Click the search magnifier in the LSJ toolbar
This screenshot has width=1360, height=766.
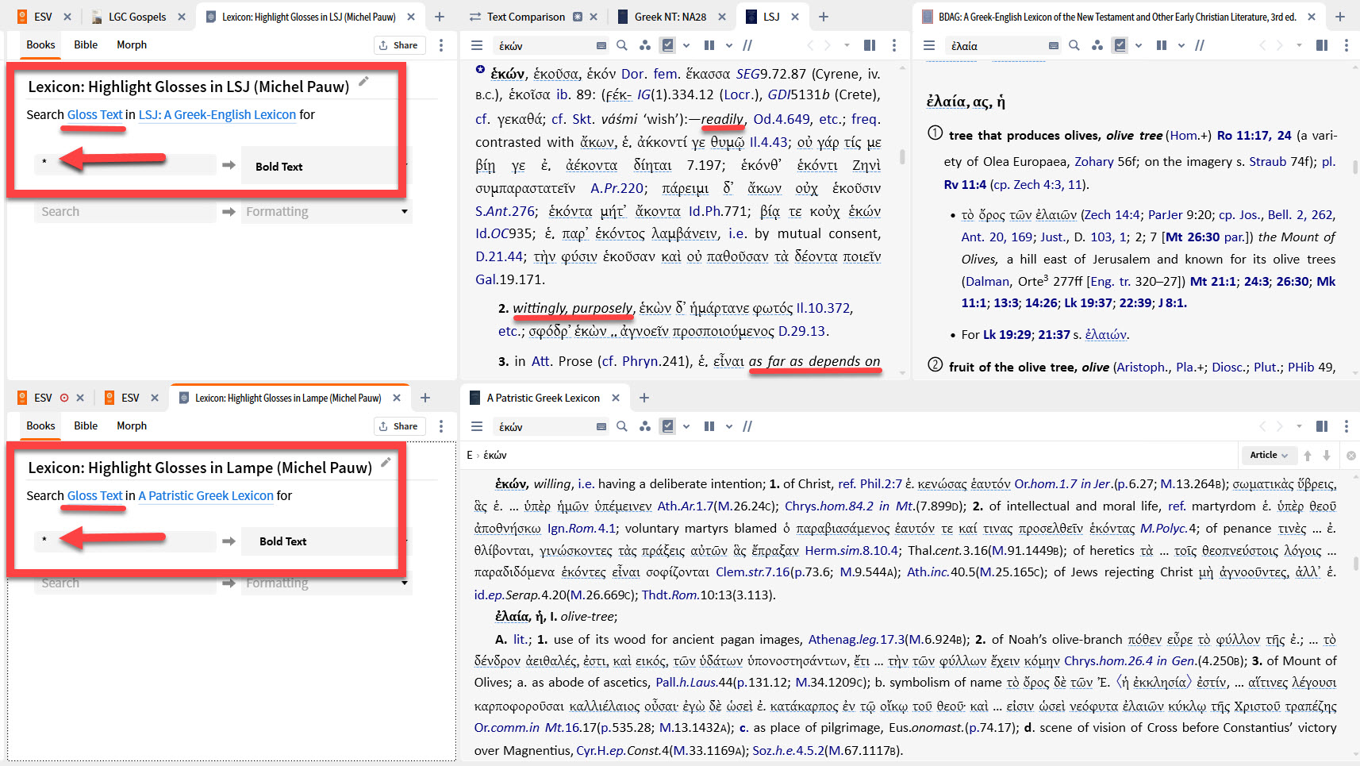point(622,45)
